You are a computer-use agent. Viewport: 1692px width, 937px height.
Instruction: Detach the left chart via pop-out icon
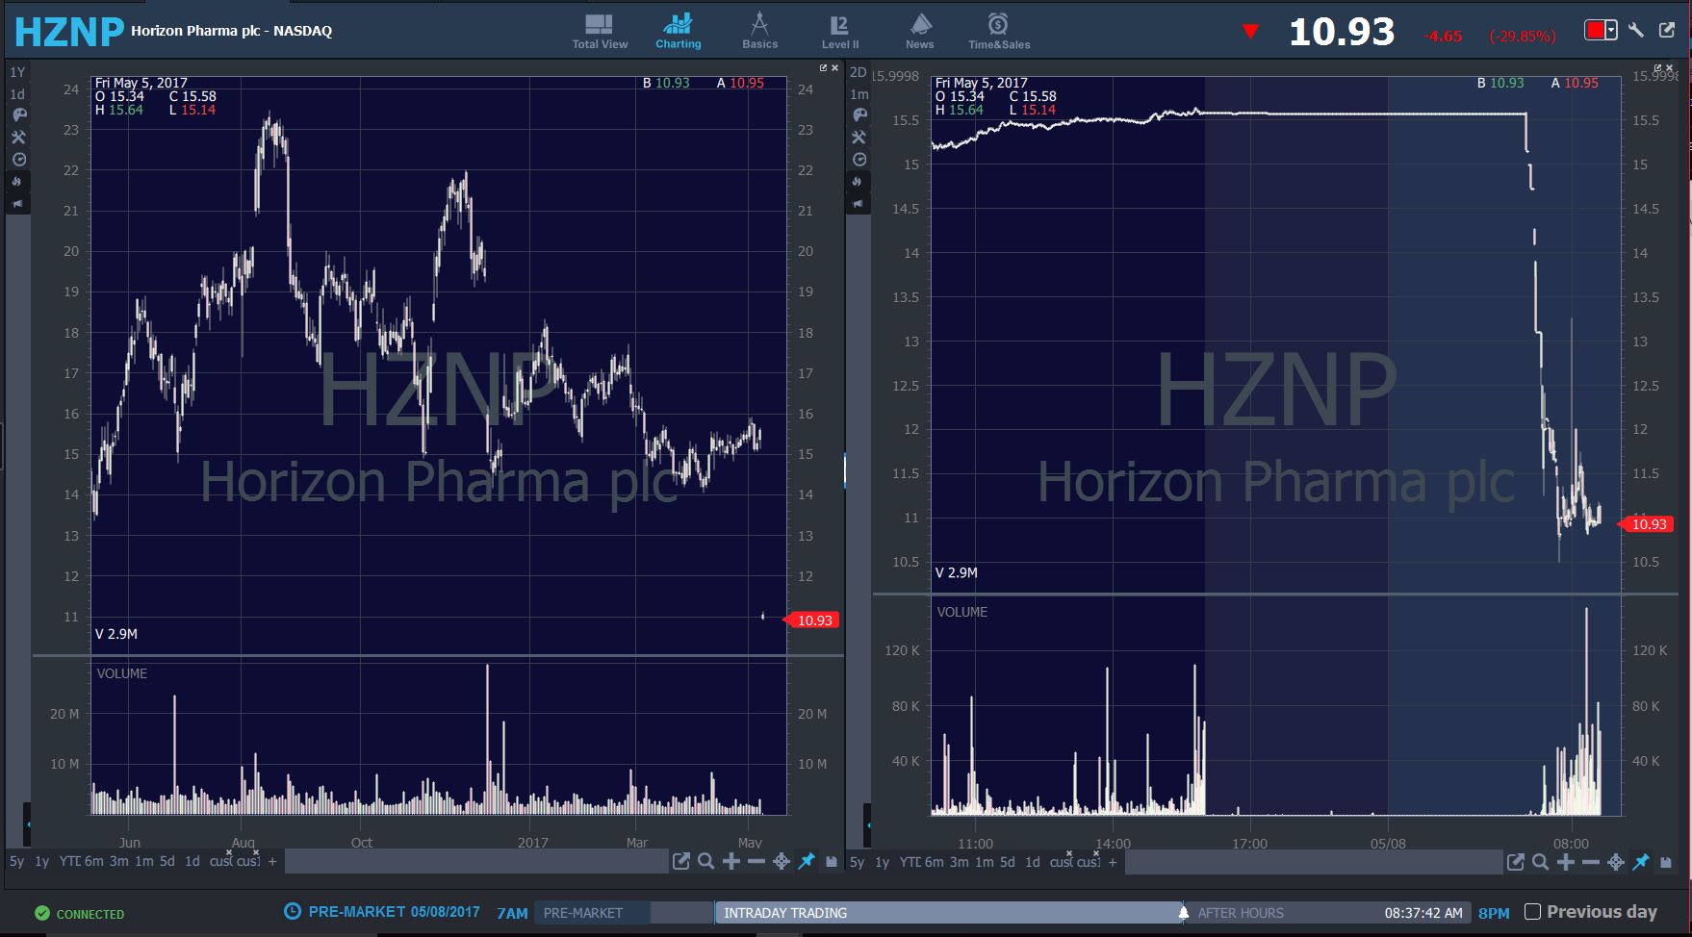(x=681, y=862)
